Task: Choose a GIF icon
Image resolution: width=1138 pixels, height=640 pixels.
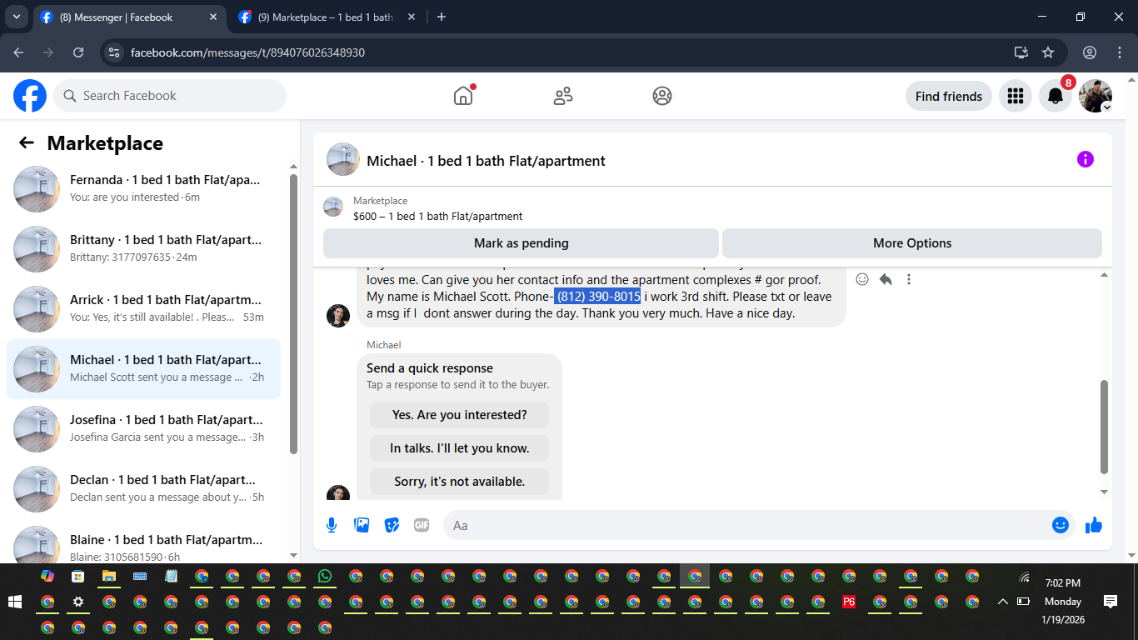Action: tap(422, 525)
